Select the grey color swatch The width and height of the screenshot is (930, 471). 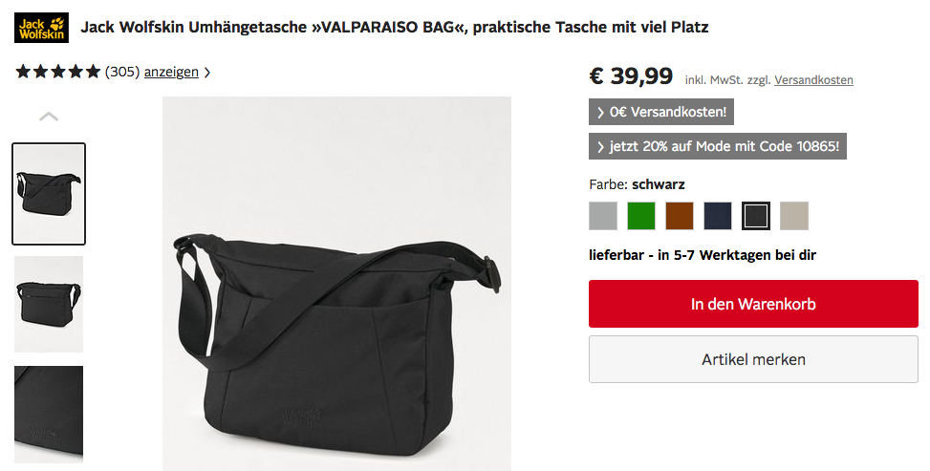[603, 216]
